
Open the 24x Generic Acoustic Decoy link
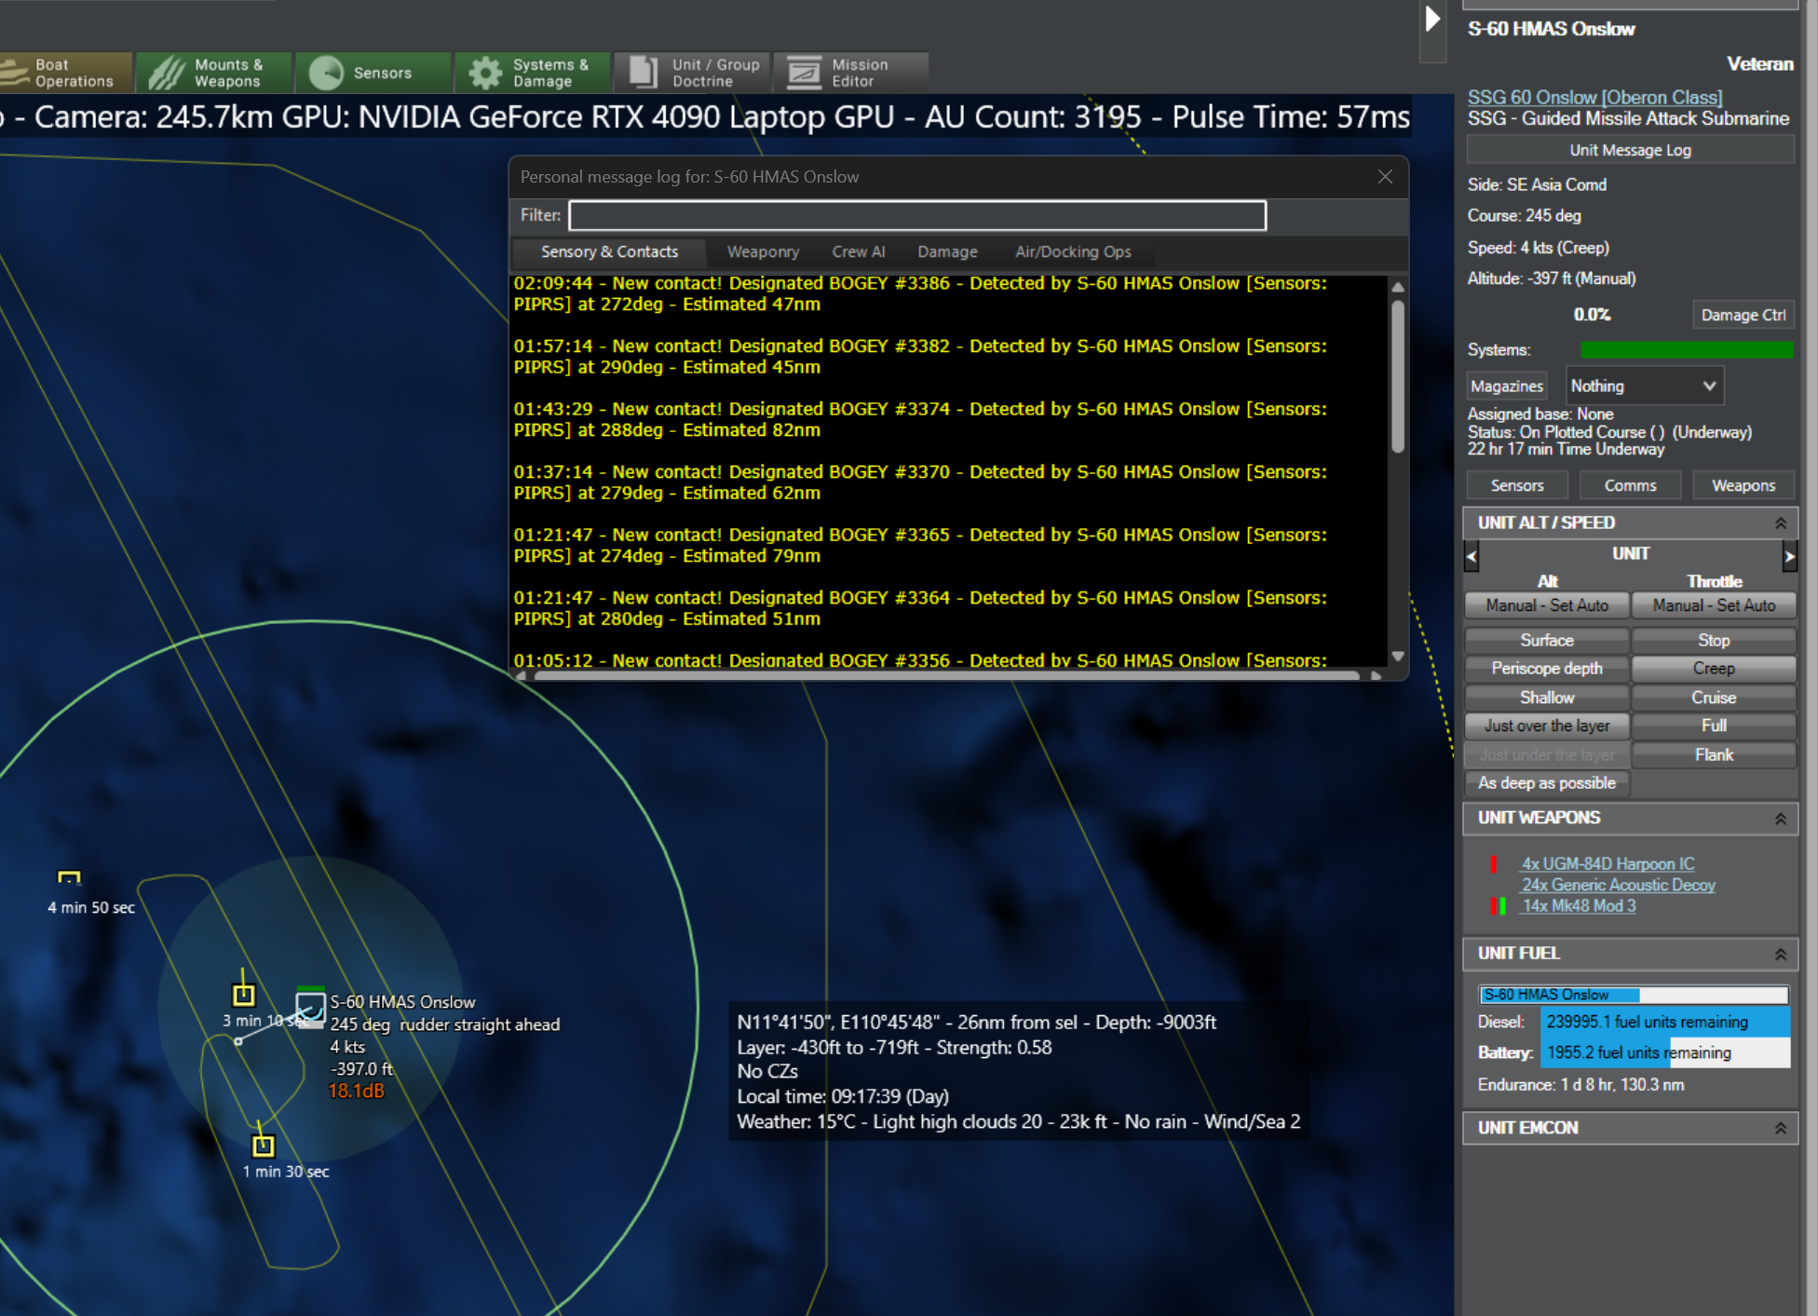[x=1618, y=885]
